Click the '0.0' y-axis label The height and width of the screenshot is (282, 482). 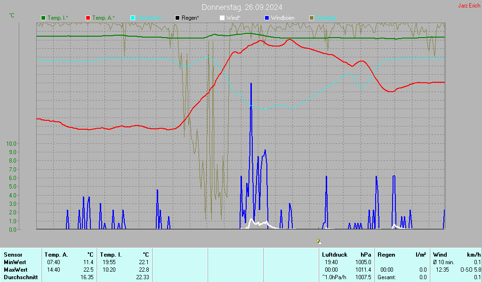(x=13, y=230)
